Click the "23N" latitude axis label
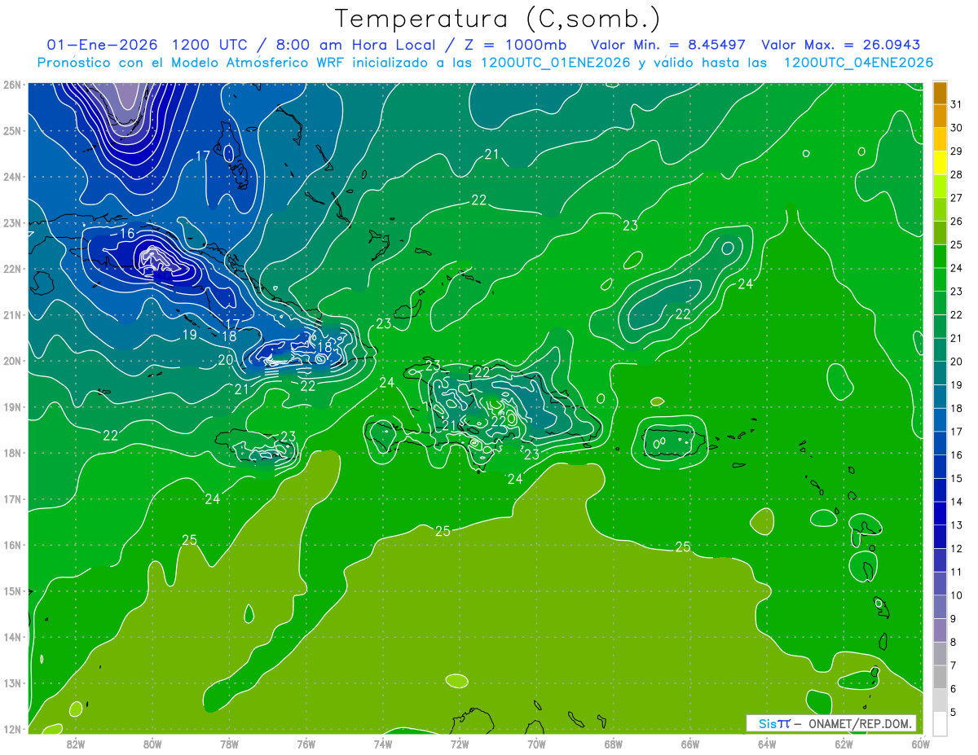The height and width of the screenshot is (755, 978). pyautogui.click(x=11, y=222)
